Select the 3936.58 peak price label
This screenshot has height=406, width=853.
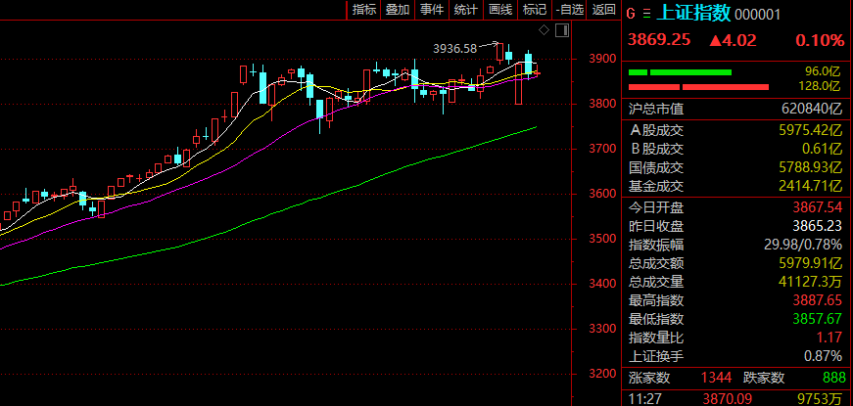tap(454, 47)
